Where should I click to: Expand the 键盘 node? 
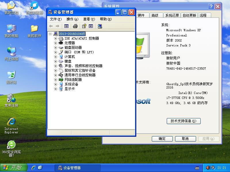click(55, 61)
